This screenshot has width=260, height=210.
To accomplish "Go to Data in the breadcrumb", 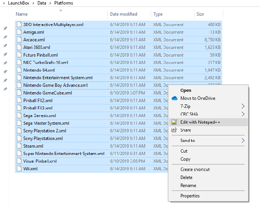I will (x=42, y=3).
